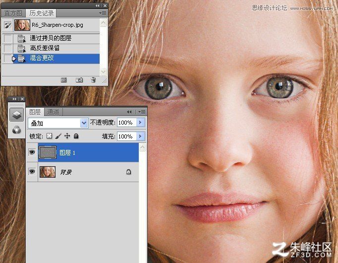Toggle lock transparent pixels
The height and width of the screenshot is (263, 338).
click(x=50, y=136)
